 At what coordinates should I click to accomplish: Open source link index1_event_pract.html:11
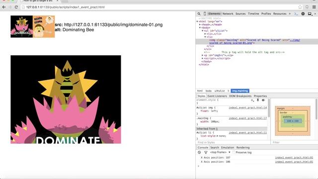[x=247, y=133]
